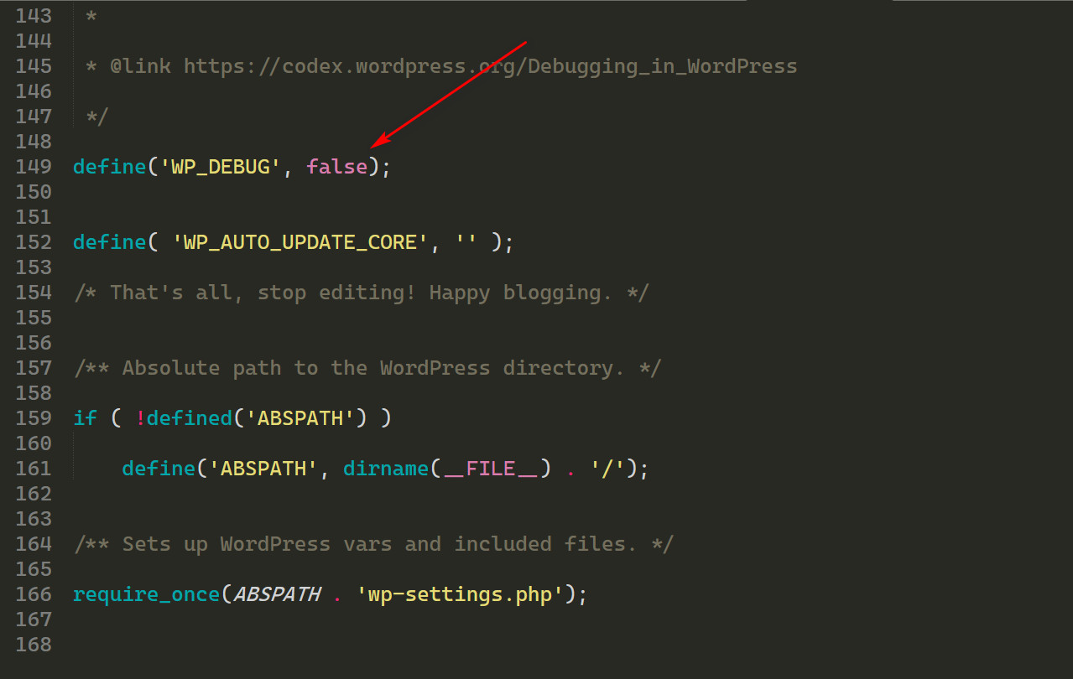Select line number 149 in the gutter
This screenshot has width=1073, height=679.
point(34,167)
